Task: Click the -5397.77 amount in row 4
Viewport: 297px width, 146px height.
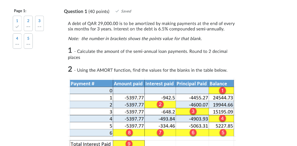Action: point(128,119)
